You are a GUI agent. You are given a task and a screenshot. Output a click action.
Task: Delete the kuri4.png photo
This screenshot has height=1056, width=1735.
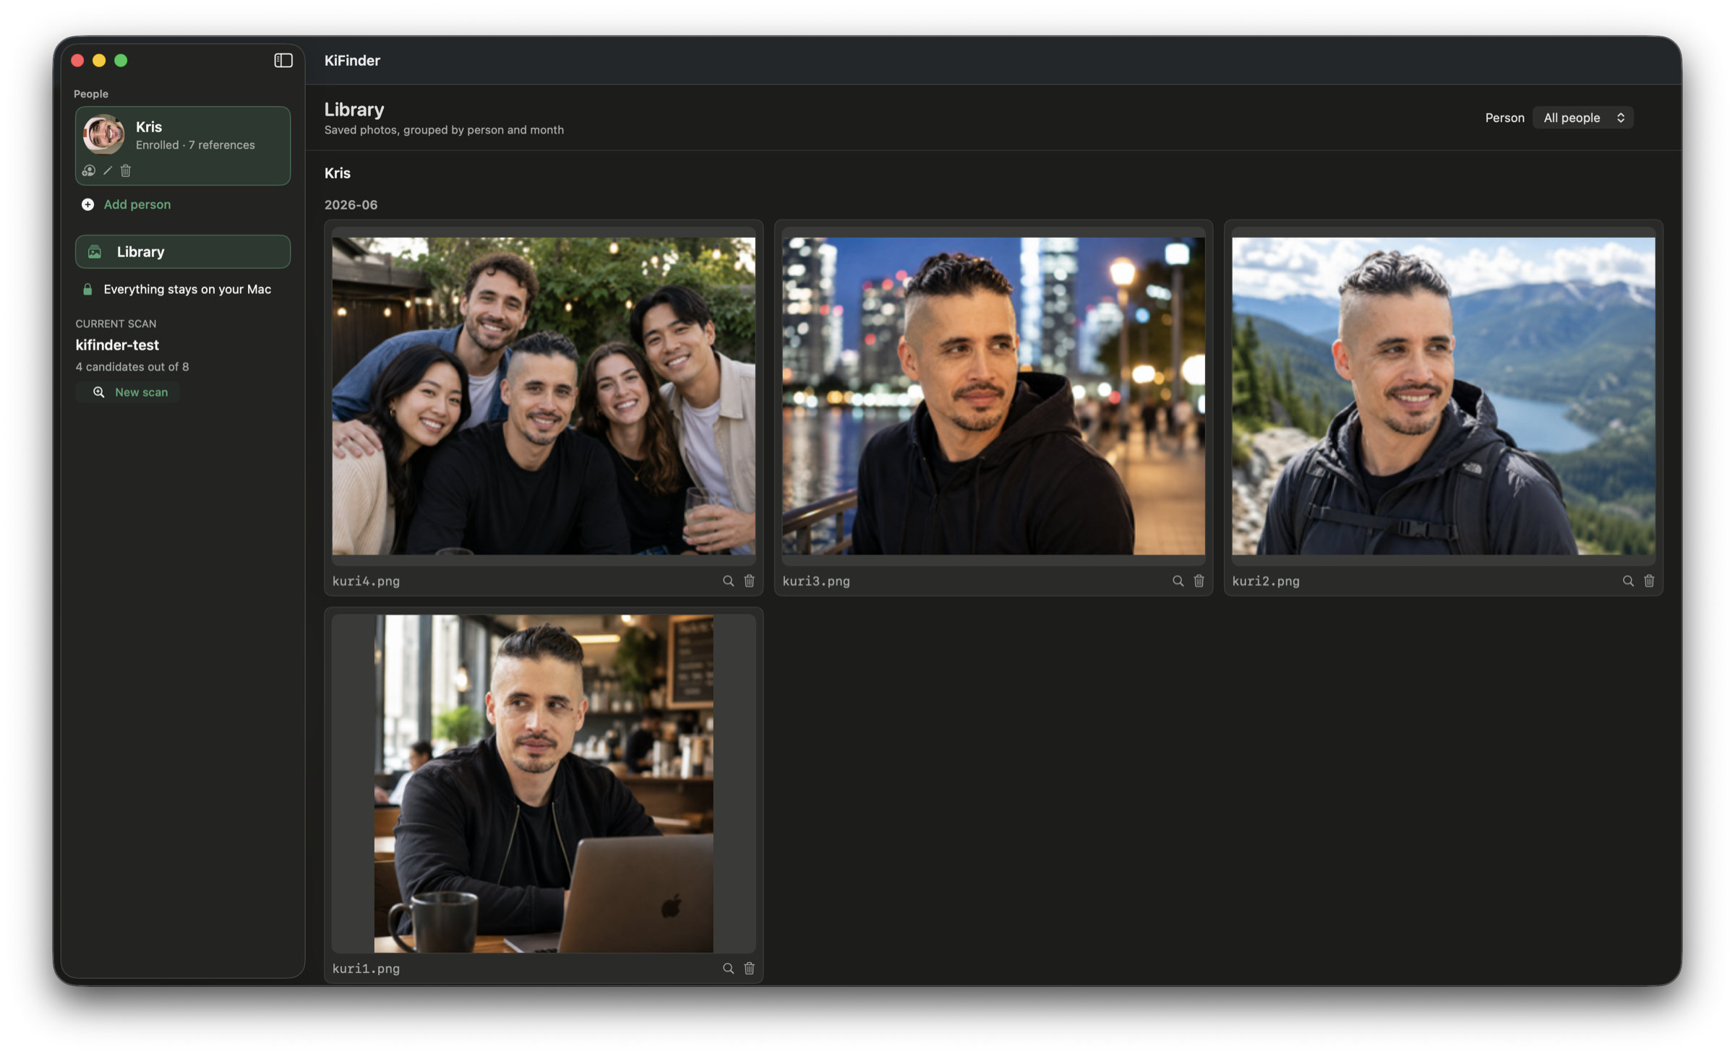(x=749, y=581)
